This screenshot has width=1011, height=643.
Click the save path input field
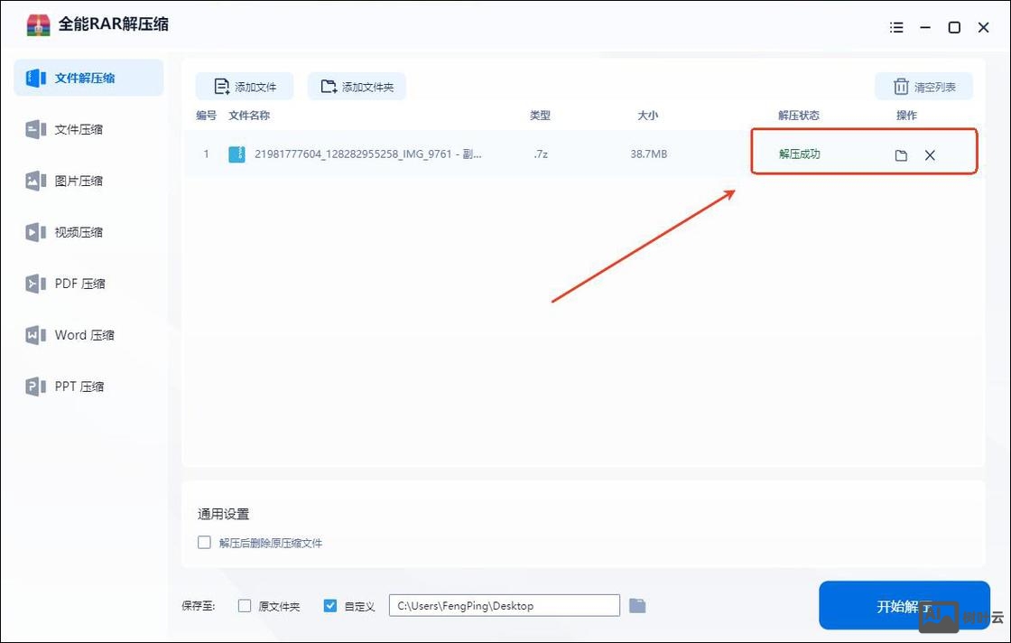pyautogui.click(x=503, y=605)
